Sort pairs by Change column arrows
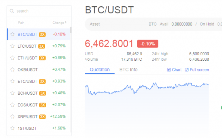222x138 pixels. (65, 23)
